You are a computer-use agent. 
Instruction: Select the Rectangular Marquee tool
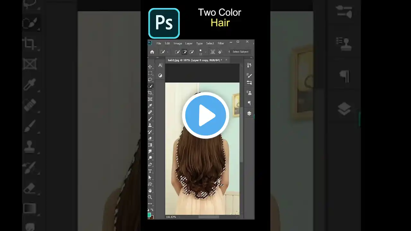point(150,73)
